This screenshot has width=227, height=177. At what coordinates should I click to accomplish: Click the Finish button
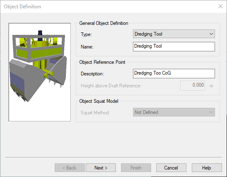coord(136,168)
